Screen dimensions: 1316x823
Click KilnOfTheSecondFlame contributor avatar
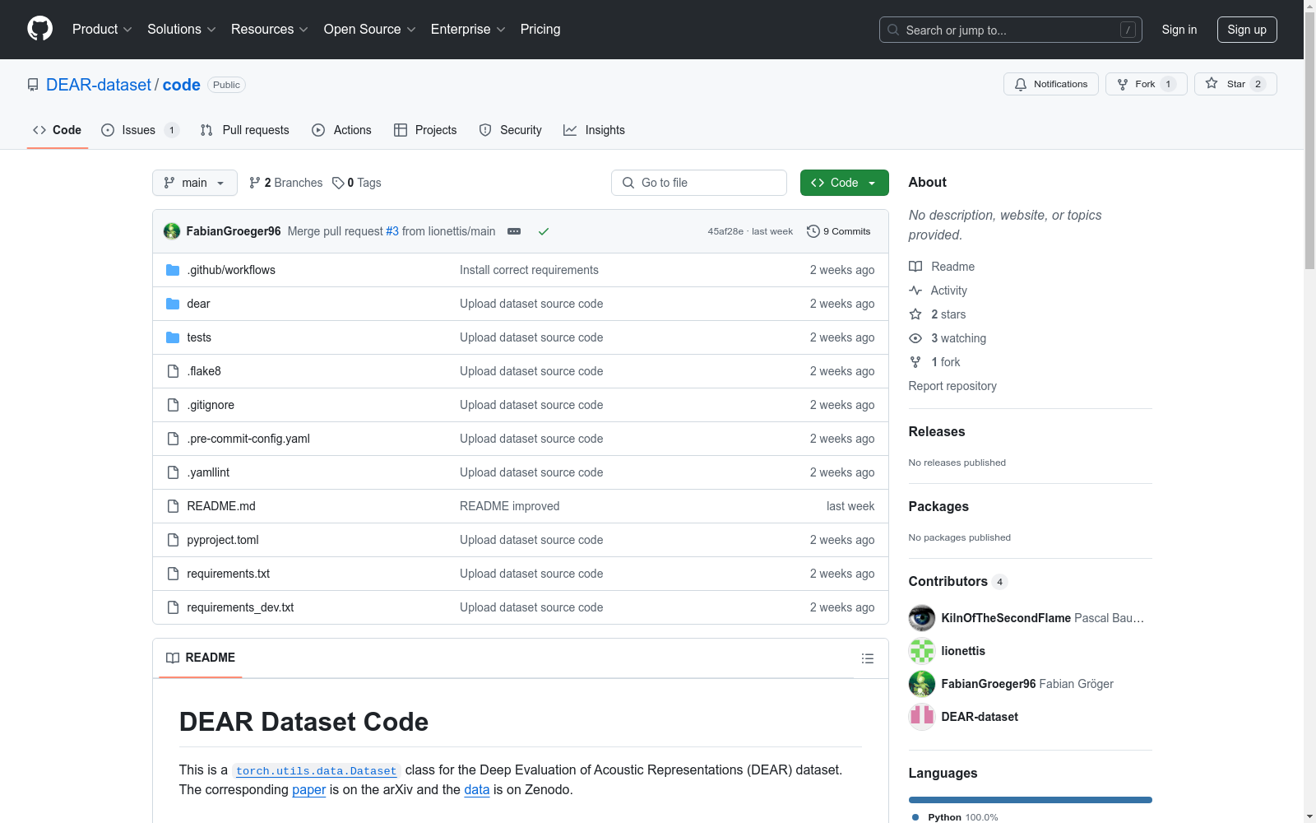[x=922, y=618]
